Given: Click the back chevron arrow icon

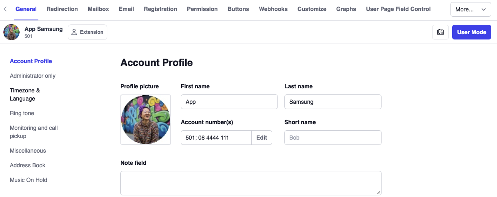Looking at the screenshot, I should (5, 9).
